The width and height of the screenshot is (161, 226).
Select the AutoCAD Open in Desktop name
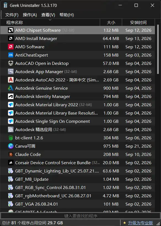(42, 63)
